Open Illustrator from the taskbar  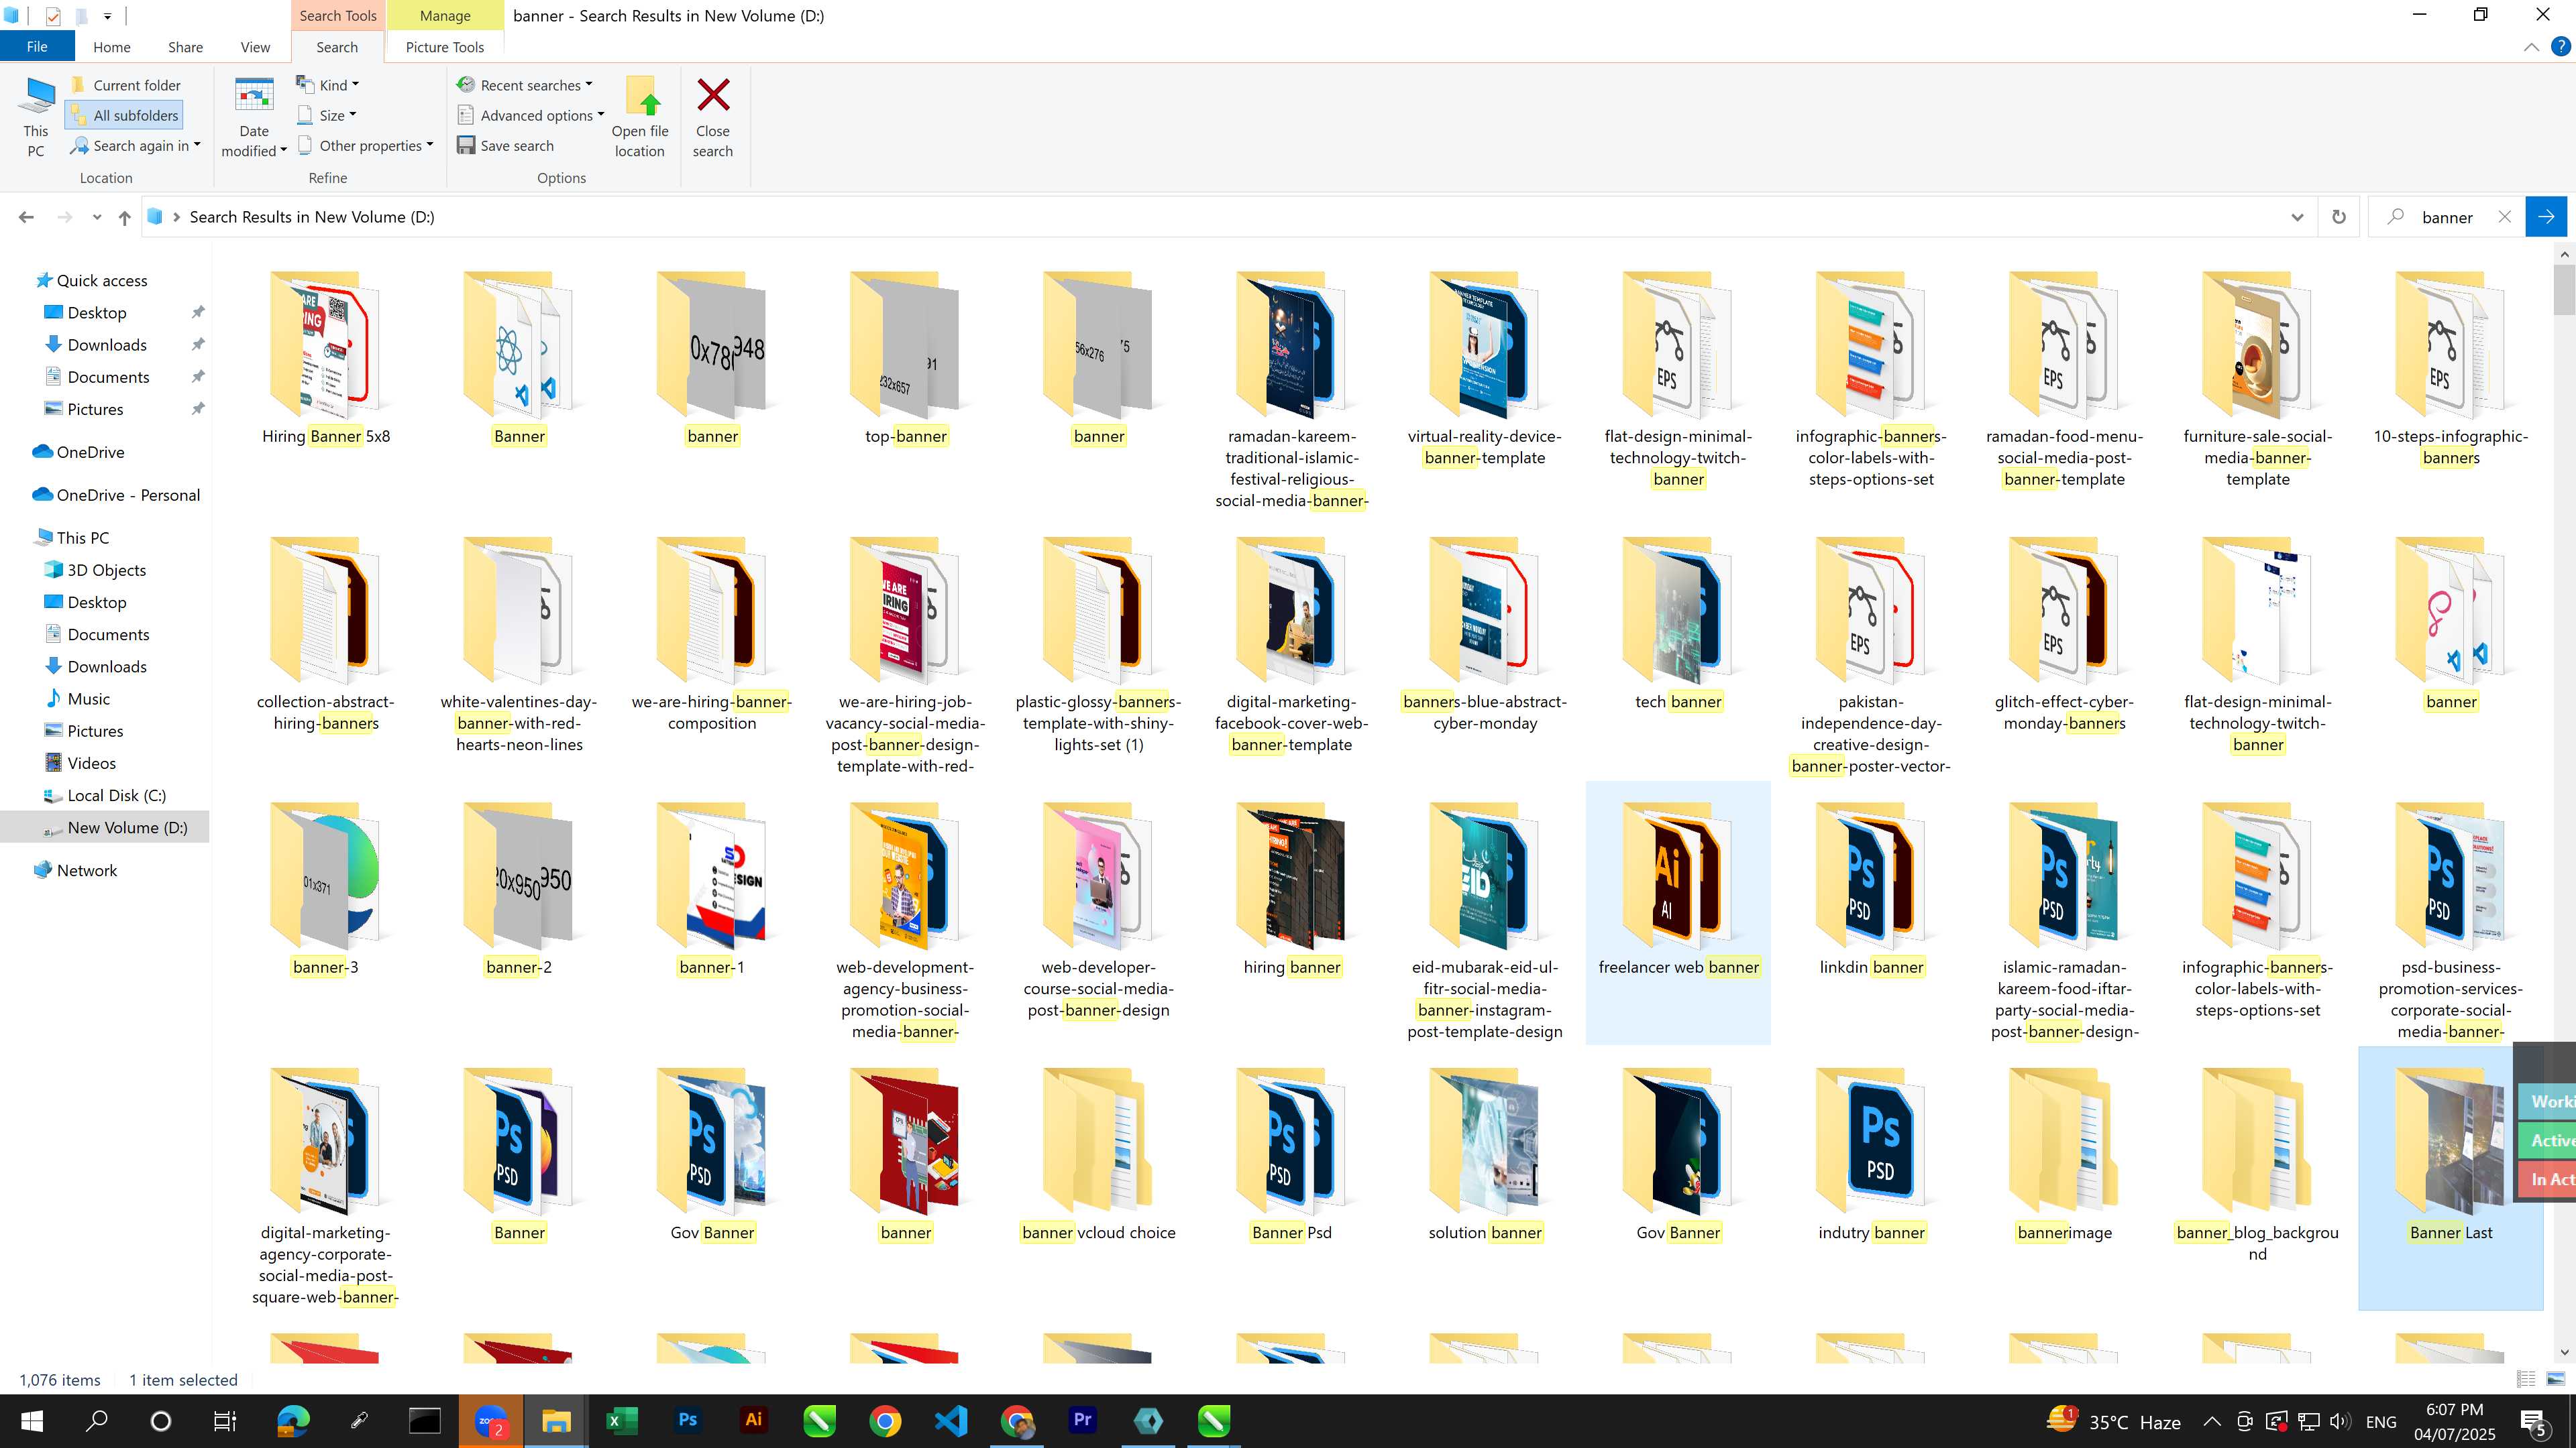pos(753,1421)
